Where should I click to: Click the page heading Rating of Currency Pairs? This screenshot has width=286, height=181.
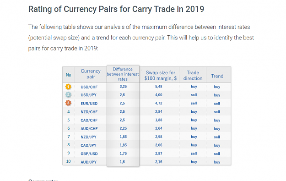point(116,9)
